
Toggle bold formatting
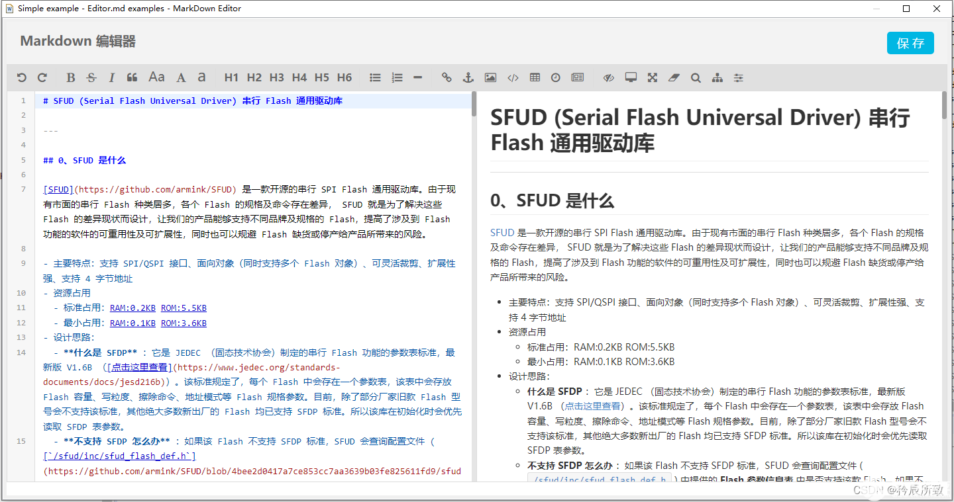71,77
